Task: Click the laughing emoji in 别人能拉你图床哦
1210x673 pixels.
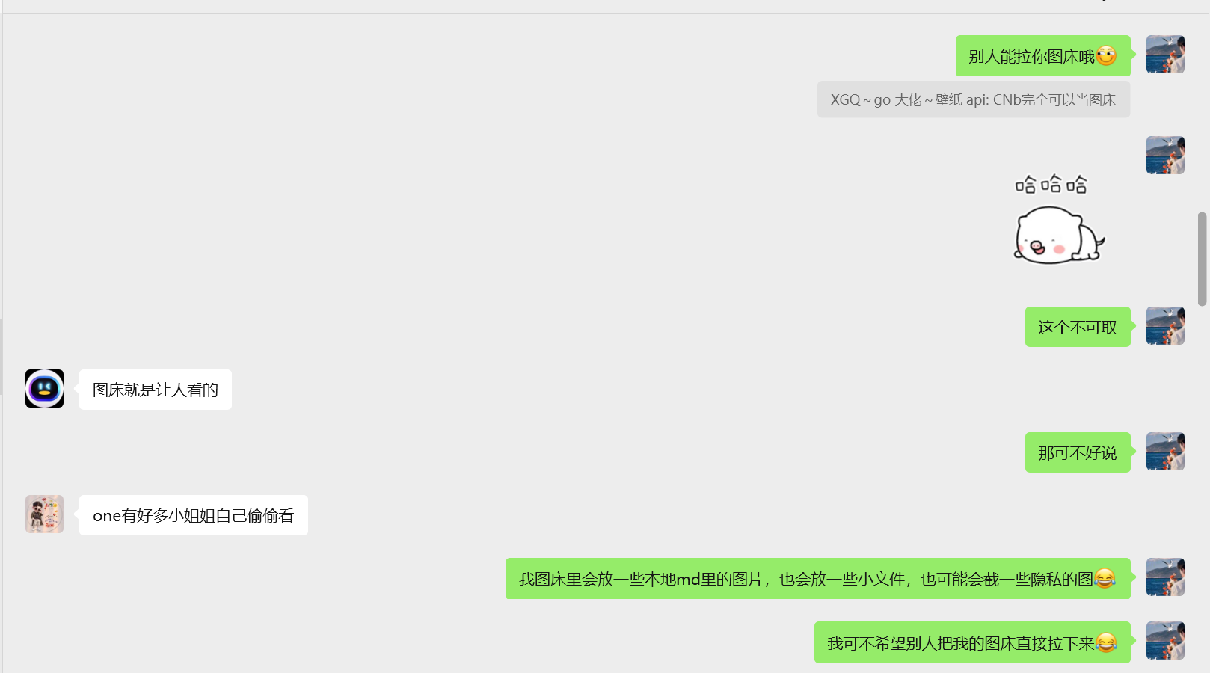Action: click(x=1106, y=55)
